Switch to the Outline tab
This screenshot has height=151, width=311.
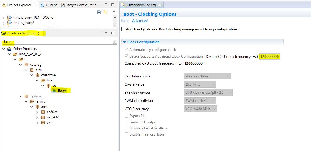pyautogui.click(x=49, y=5)
